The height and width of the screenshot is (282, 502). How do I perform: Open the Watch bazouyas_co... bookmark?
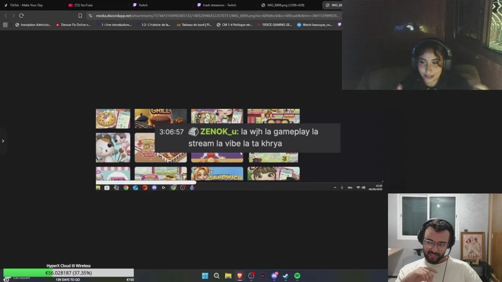pos(315,25)
